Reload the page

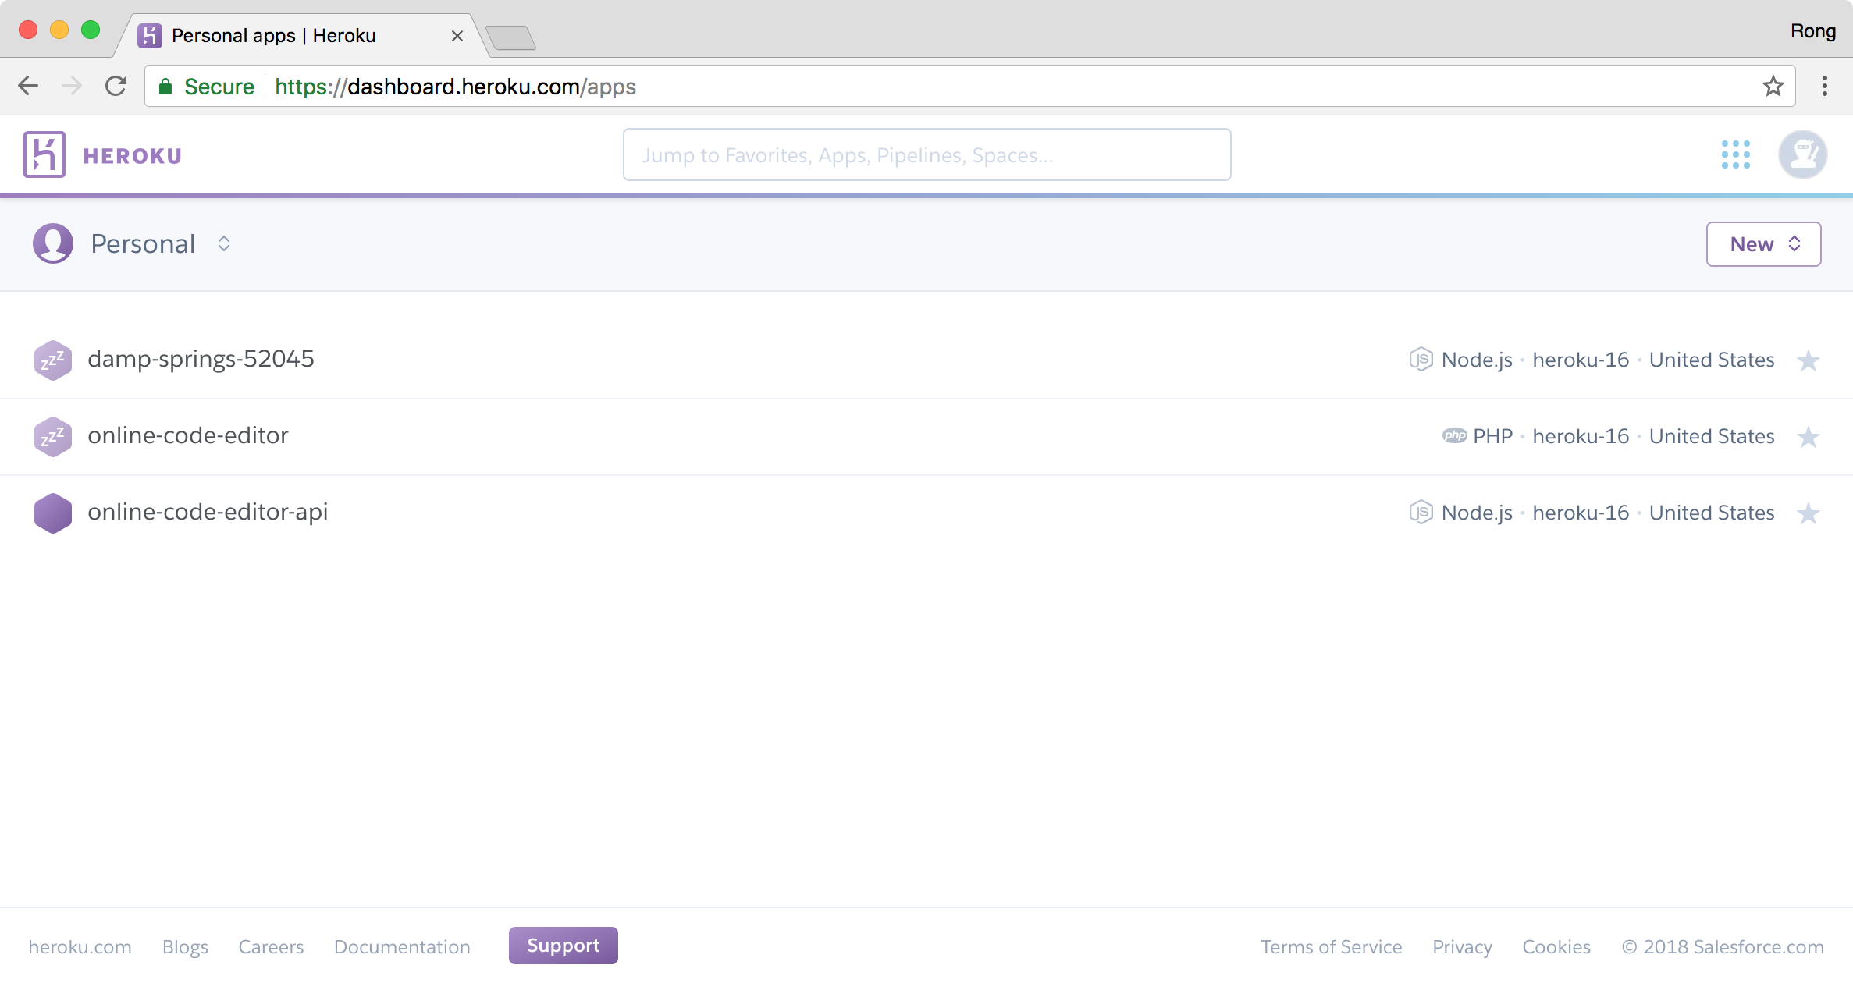[116, 86]
